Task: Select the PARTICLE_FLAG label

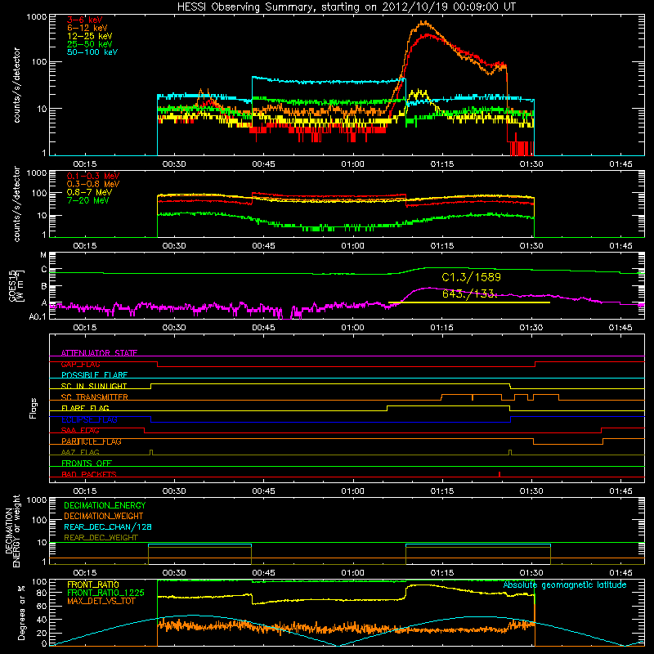Action: tap(92, 441)
